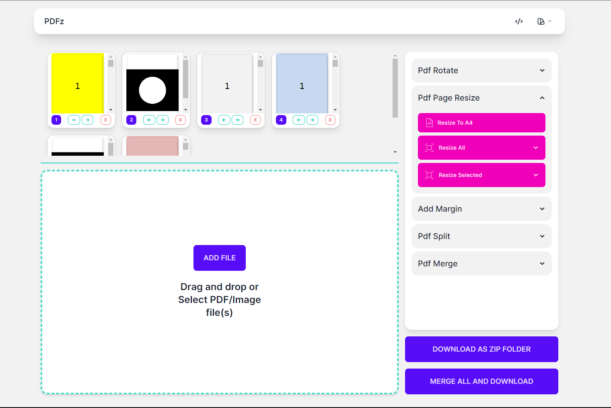Open the theme selector dropdown chevron
The height and width of the screenshot is (408, 611).
(550, 21)
